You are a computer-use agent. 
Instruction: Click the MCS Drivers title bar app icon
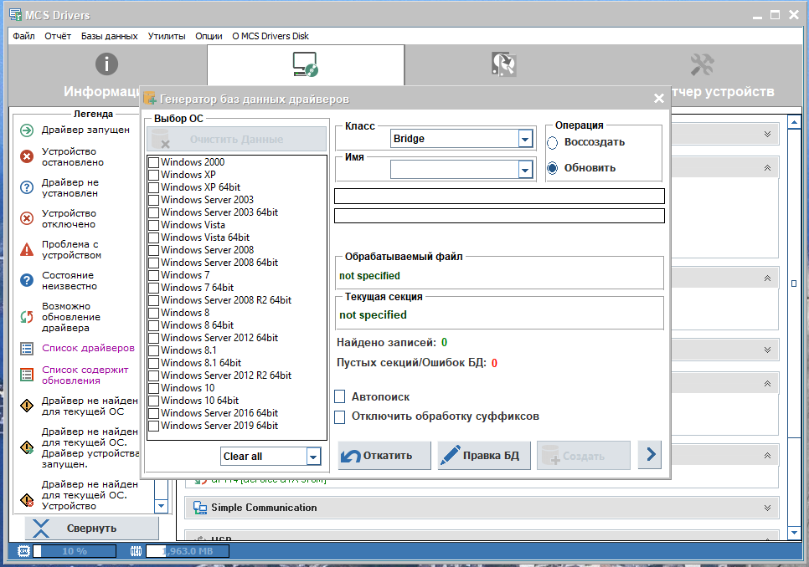pyautogui.click(x=15, y=15)
